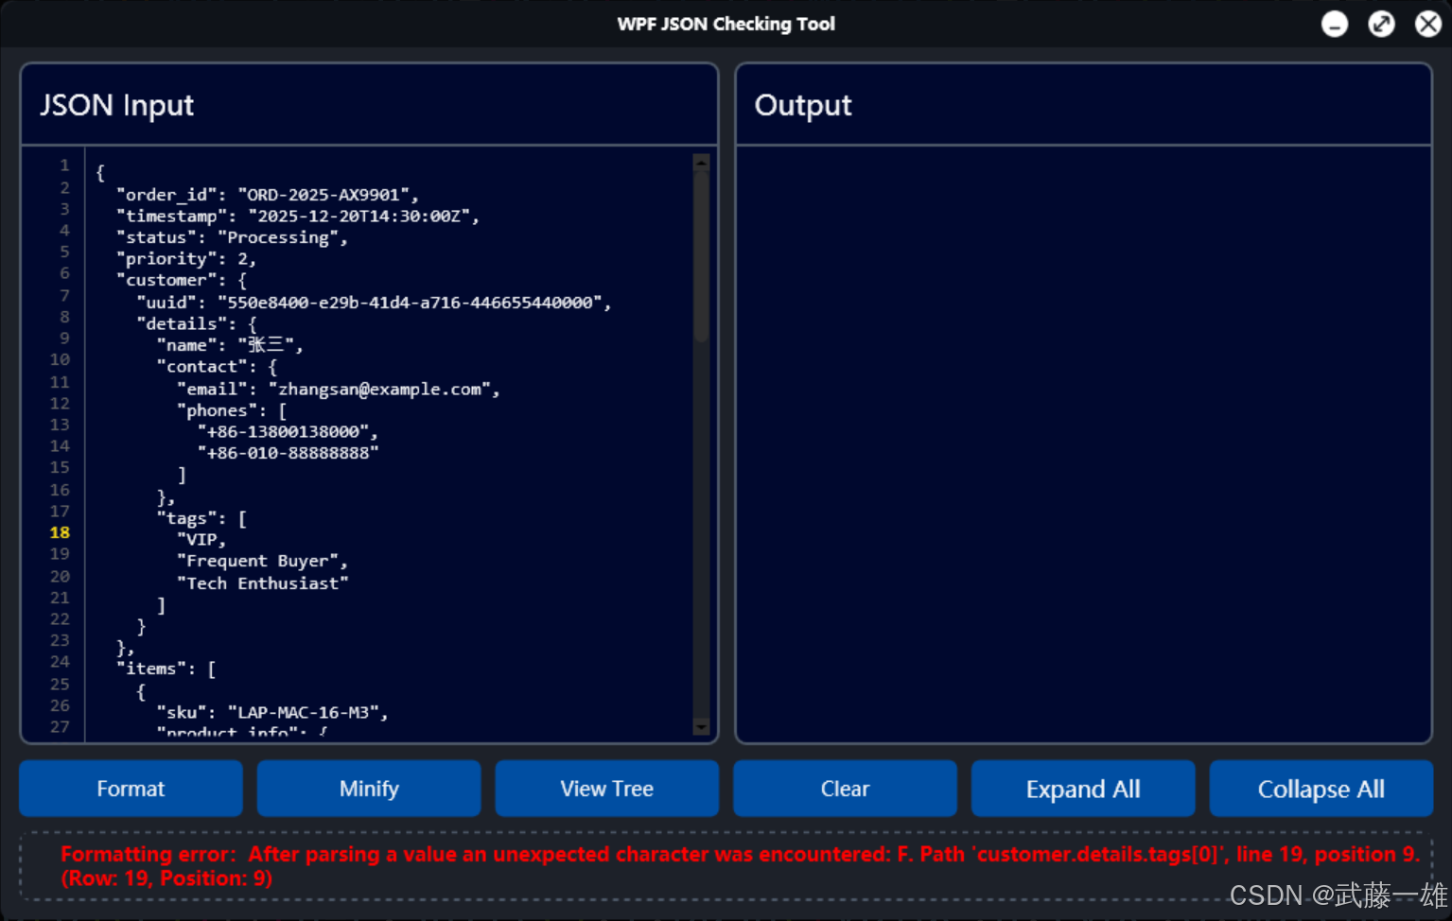Click the "priority": 2 line

(185, 259)
